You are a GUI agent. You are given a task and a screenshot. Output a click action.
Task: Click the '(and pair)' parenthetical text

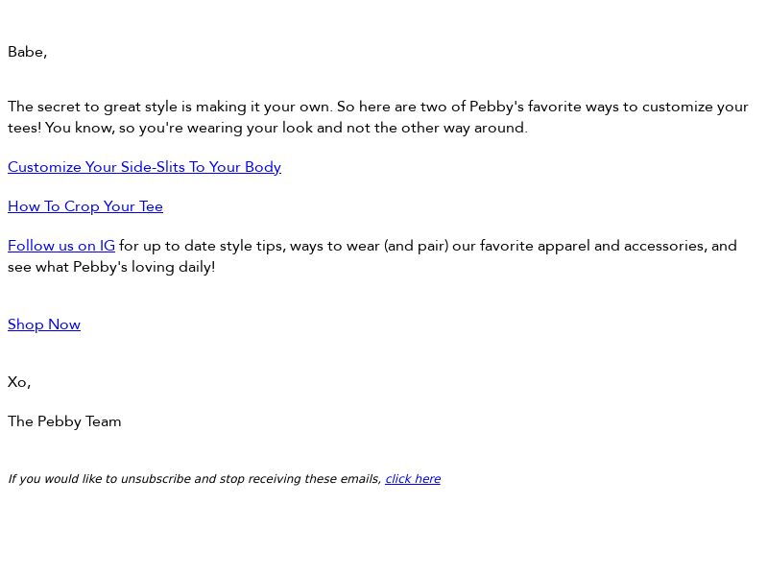point(416,246)
